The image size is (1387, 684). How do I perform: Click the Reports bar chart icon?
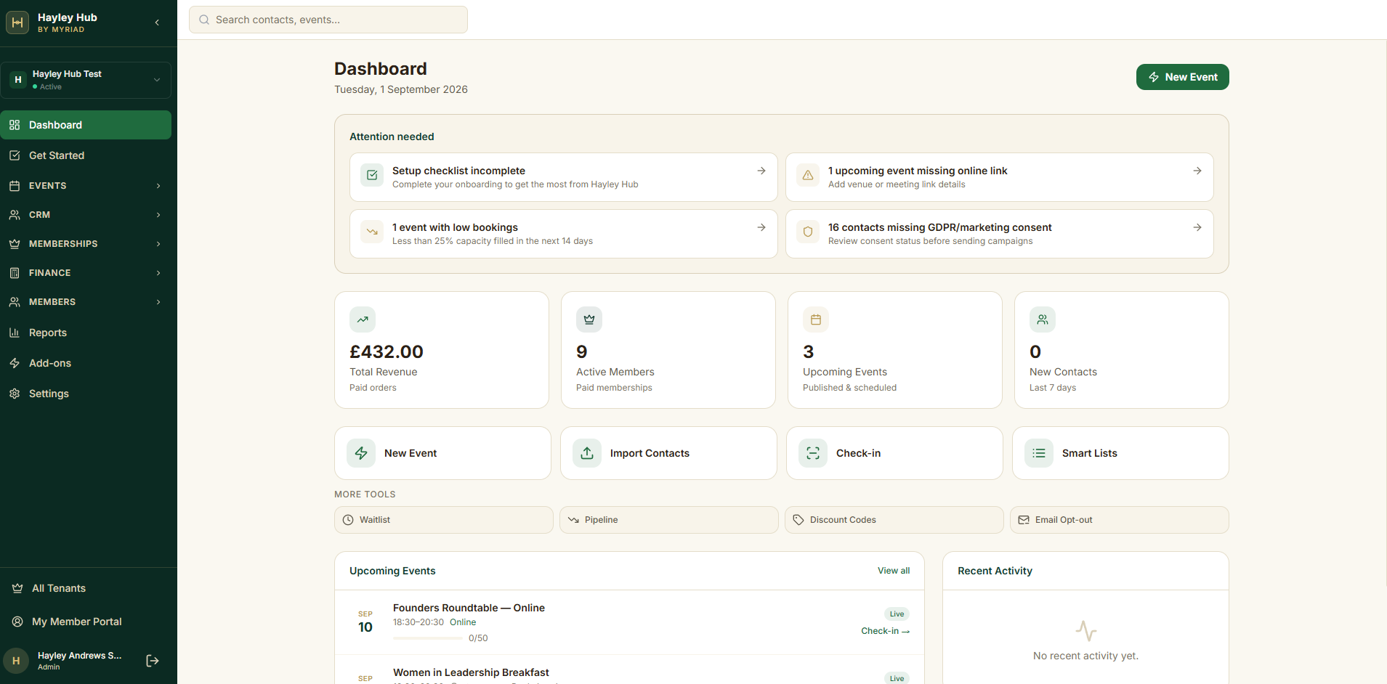pyautogui.click(x=15, y=333)
